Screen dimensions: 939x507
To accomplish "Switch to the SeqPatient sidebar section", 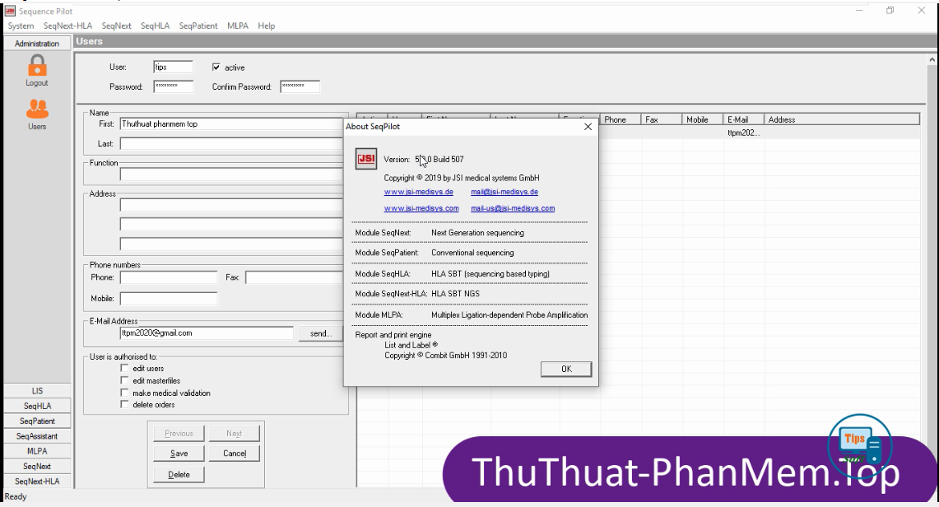I will pyautogui.click(x=37, y=421).
